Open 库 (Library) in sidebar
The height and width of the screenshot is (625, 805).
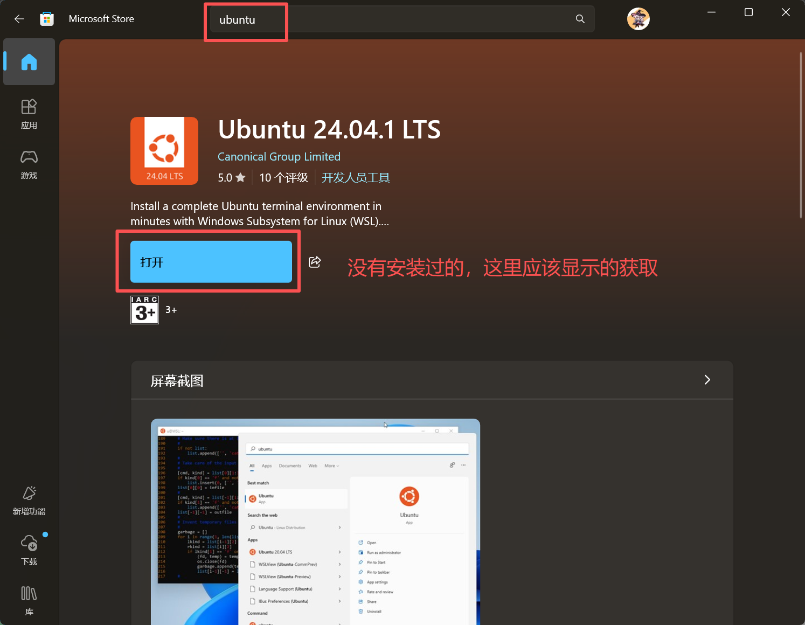pos(29,600)
